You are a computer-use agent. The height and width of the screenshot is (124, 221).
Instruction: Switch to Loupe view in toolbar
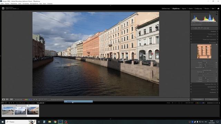click(x=3, y=100)
